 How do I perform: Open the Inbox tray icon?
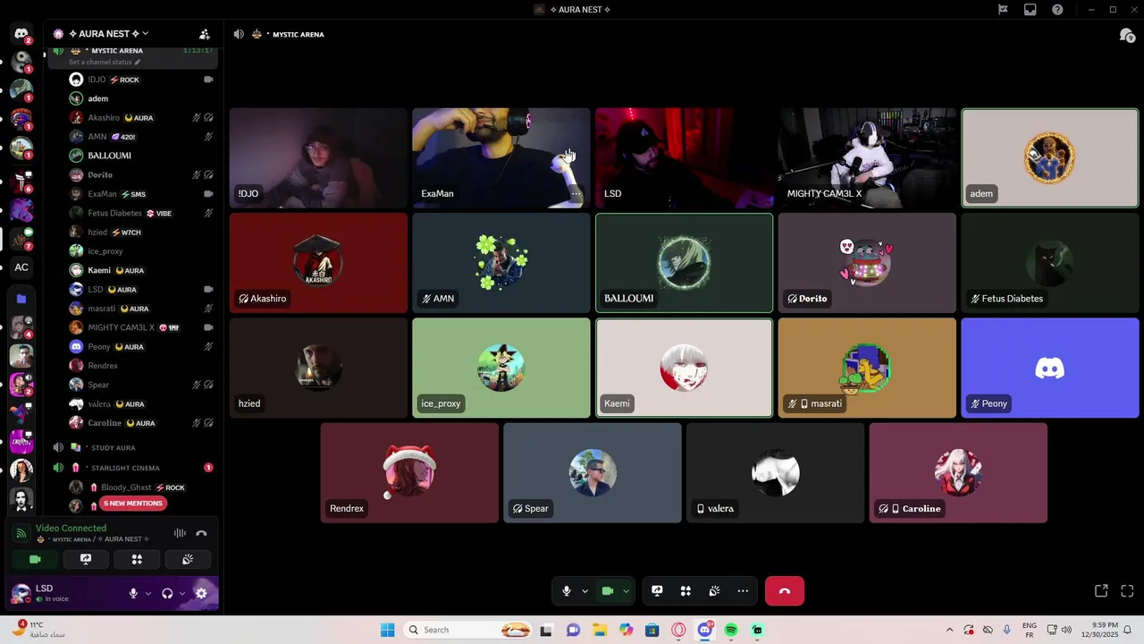pos(1030,10)
